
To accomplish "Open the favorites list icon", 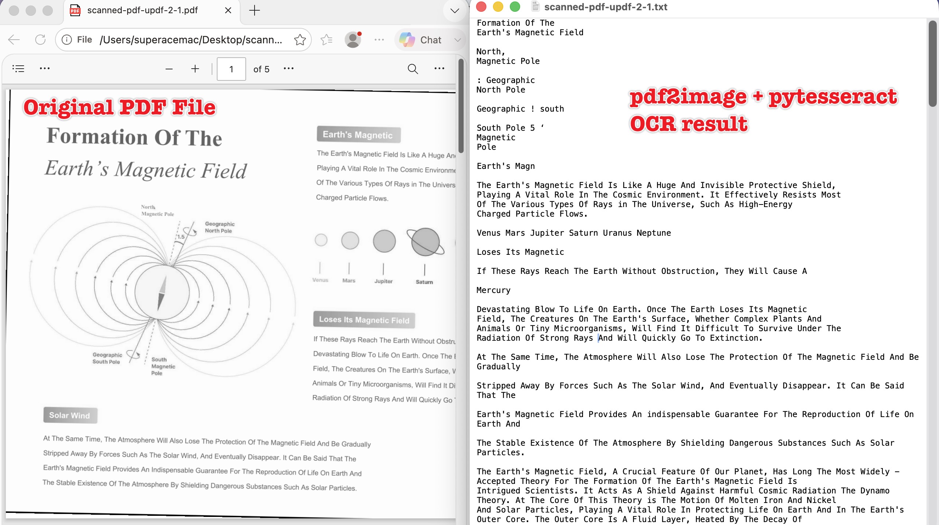I will (326, 40).
